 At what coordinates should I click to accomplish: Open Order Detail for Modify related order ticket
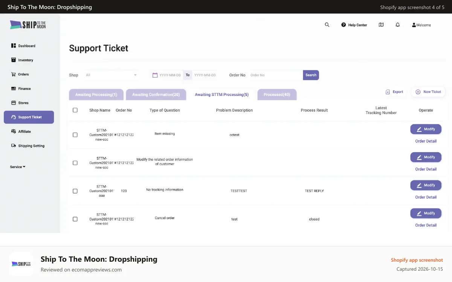[426, 169]
